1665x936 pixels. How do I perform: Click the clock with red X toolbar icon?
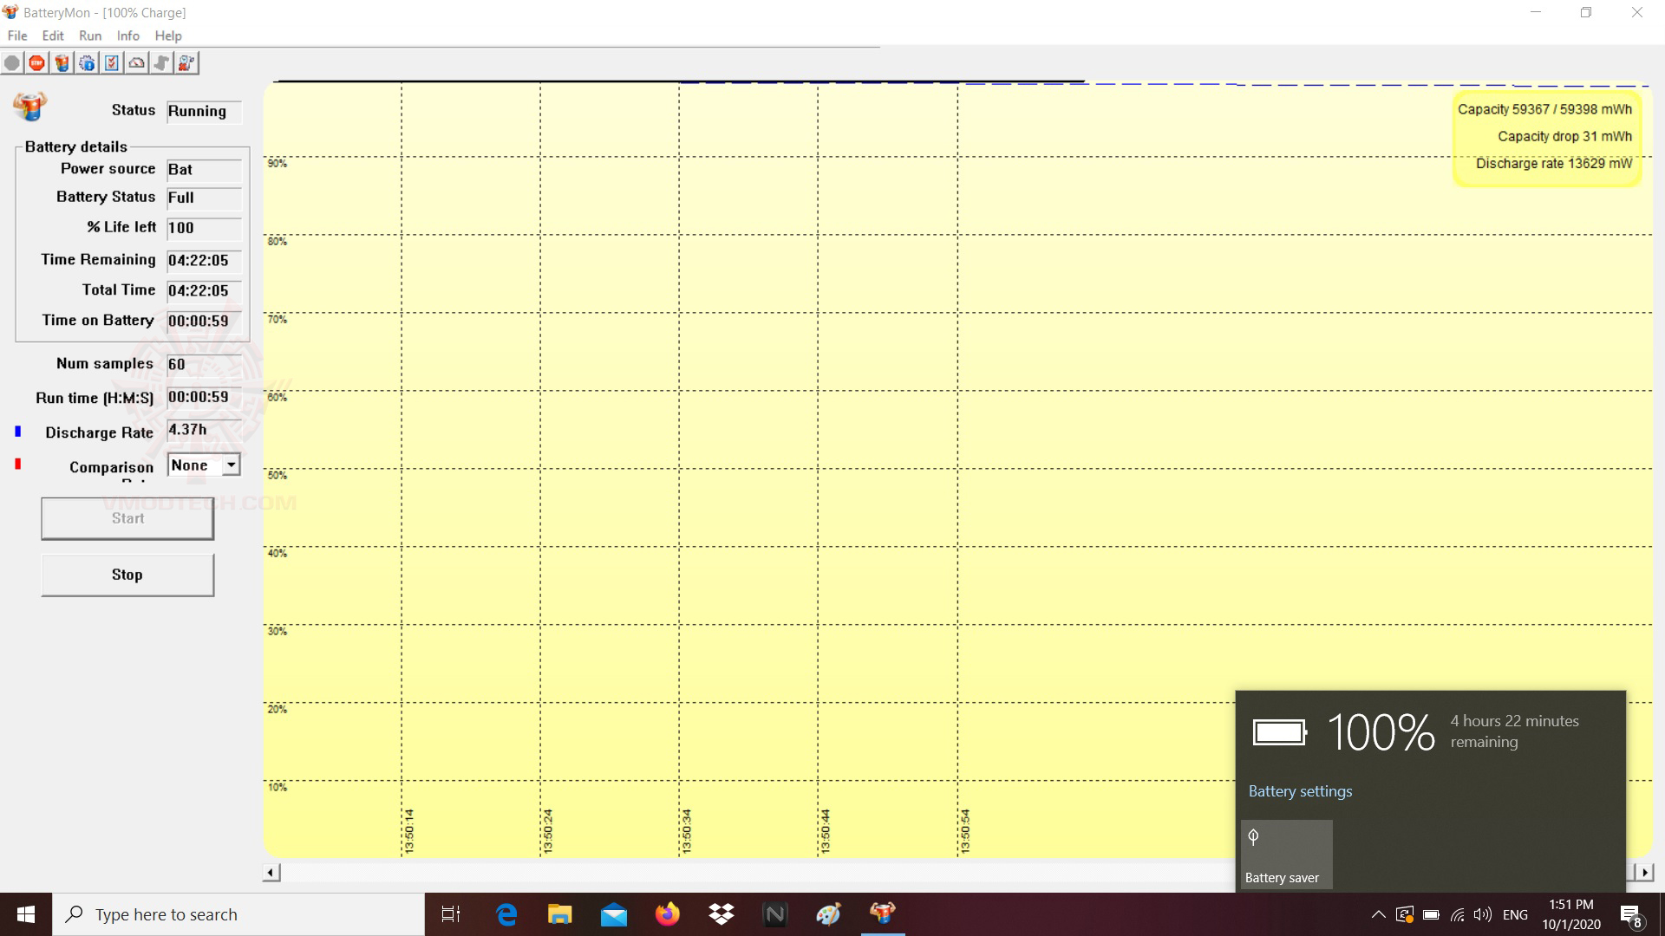[x=186, y=63]
